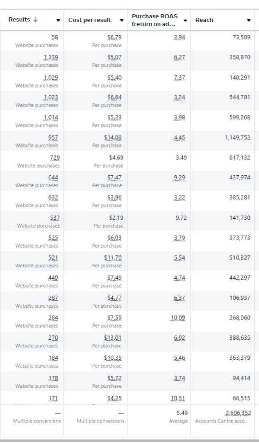Sort by the Cost per result header

(90, 20)
